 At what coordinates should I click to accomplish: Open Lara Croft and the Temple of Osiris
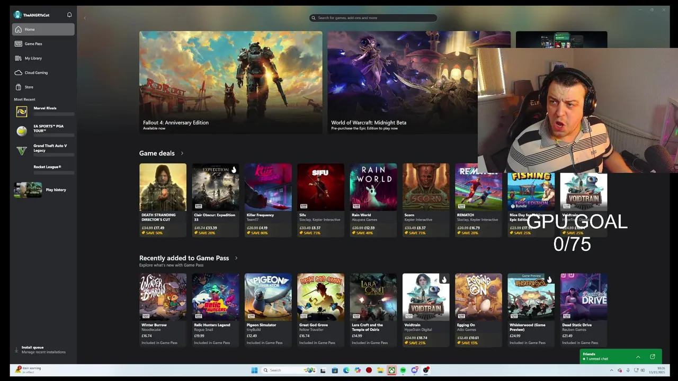(x=373, y=310)
